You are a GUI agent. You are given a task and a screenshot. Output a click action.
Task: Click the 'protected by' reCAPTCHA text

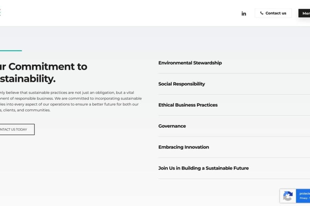click(x=304, y=193)
